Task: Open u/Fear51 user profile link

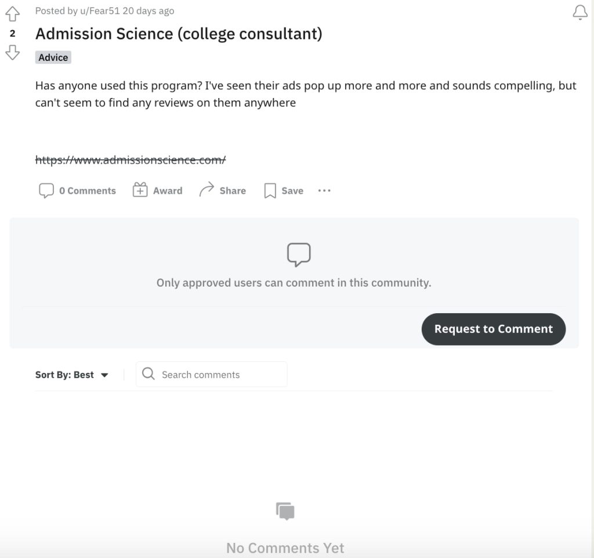Action: tap(100, 10)
